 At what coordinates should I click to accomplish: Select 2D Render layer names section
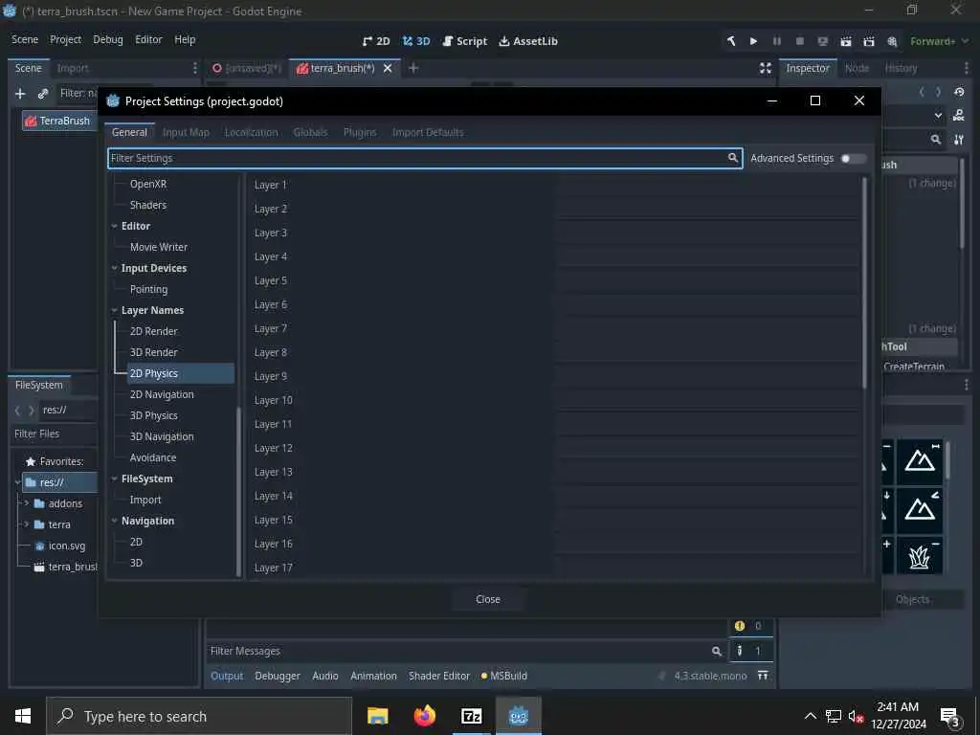(154, 331)
